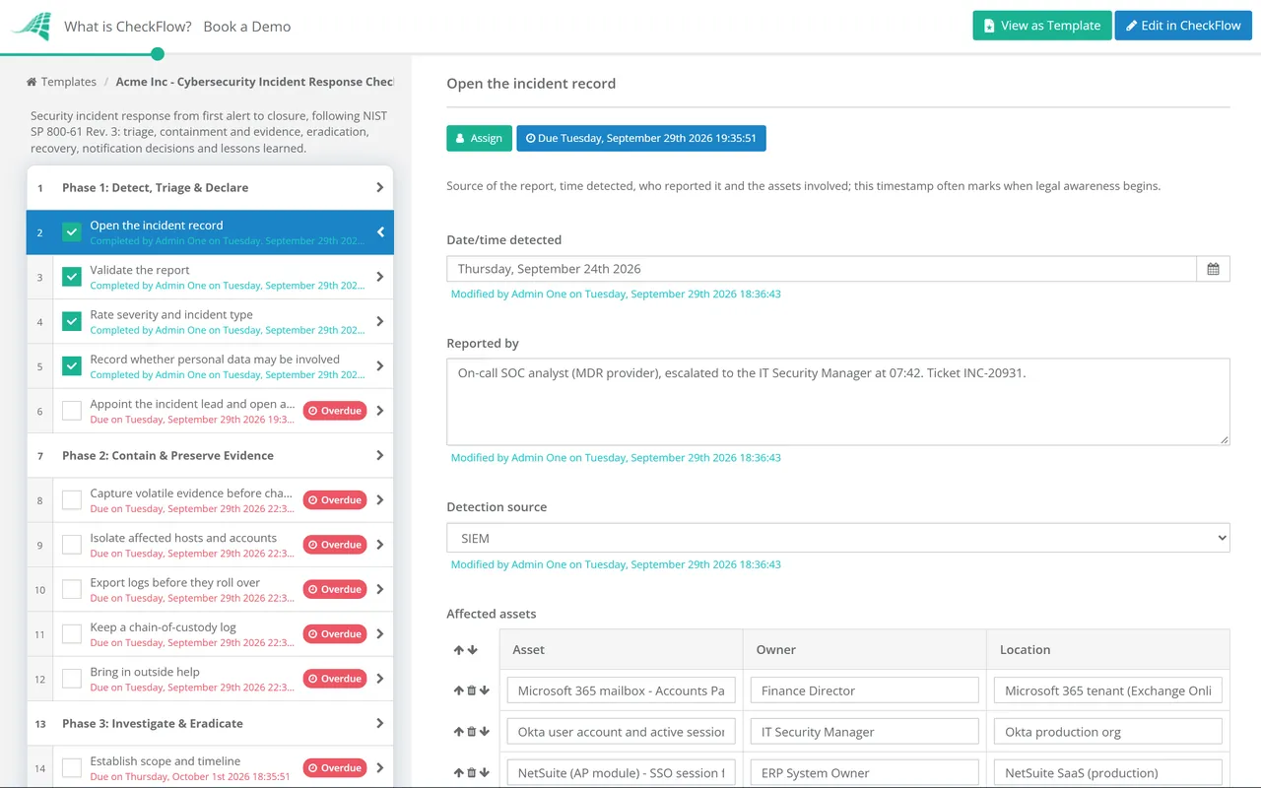This screenshot has height=788, width=1261.
Task: Click the down arrow in the Affected assets header
Action: [x=473, y=650]
